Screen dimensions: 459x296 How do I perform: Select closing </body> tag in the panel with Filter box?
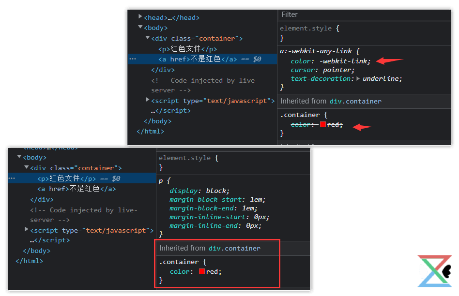(x=157, y=121)
